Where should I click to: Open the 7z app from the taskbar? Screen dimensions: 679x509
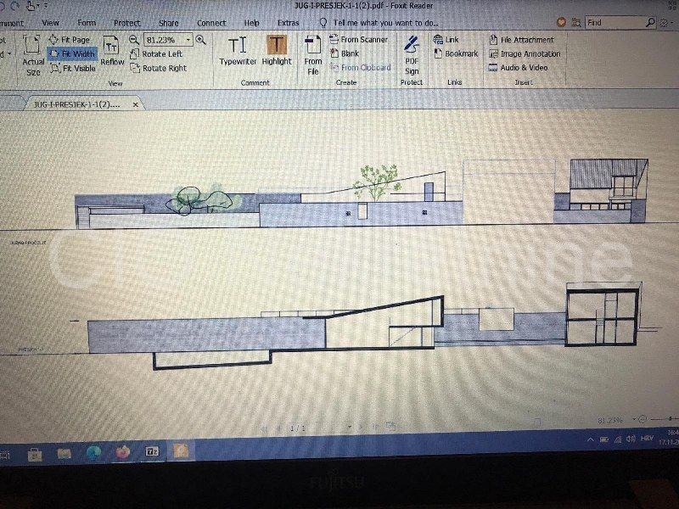(152, 452)
